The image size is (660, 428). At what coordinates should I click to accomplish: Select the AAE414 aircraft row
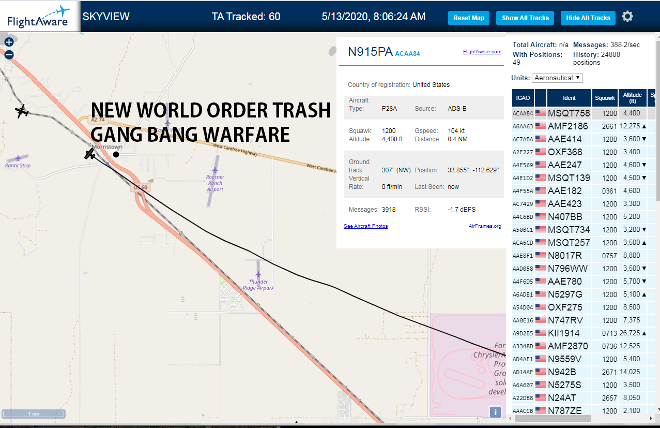click(x=584, y=139)
